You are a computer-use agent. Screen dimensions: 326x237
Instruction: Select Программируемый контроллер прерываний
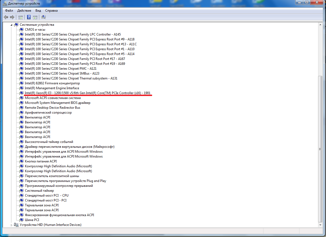click(59, 186)
